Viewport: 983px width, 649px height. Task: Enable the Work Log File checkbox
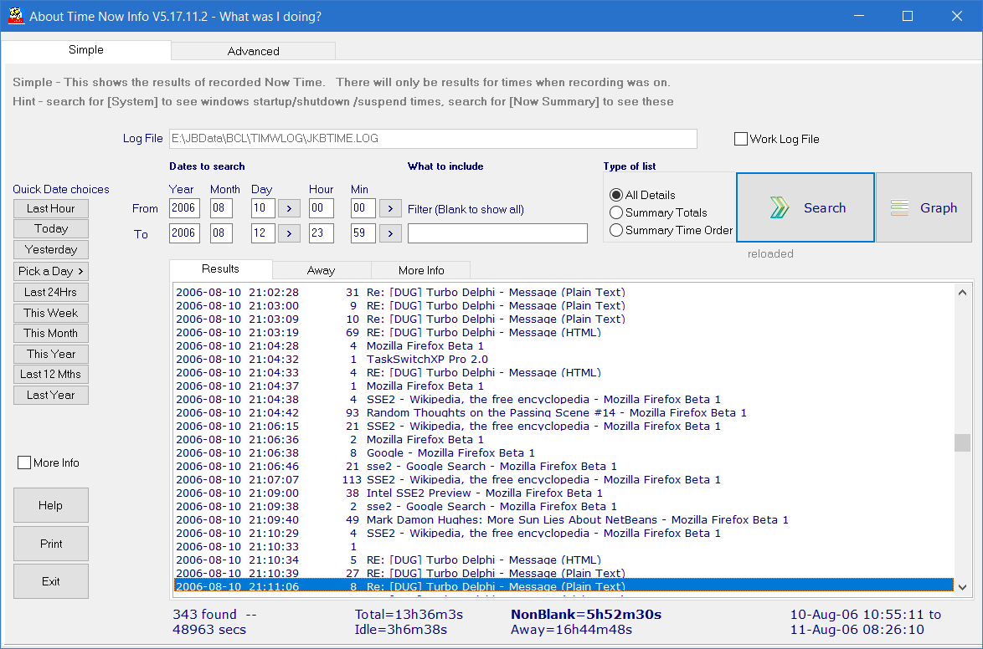tap(741, 140)
